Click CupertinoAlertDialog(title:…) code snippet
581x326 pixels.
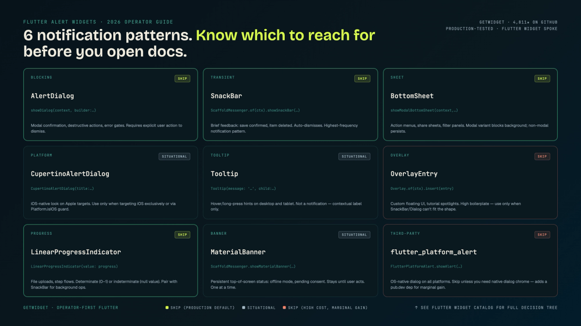[62, 189]
